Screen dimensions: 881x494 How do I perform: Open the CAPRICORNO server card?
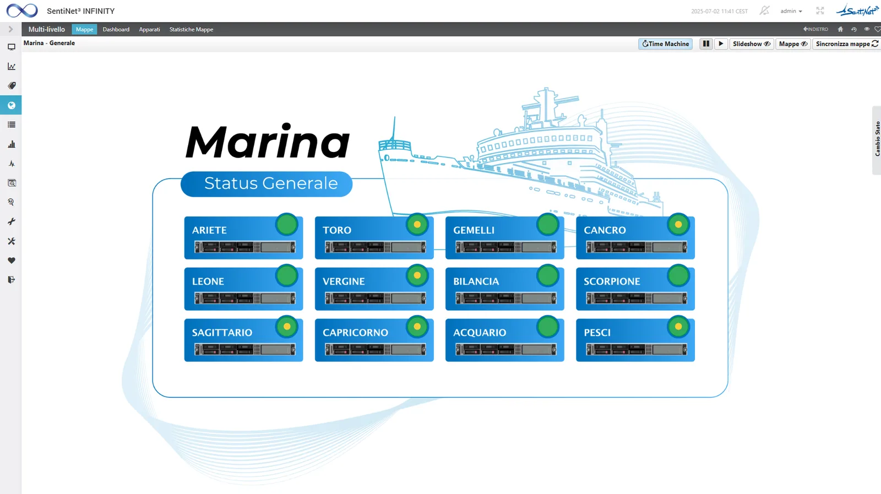[374, 340]
